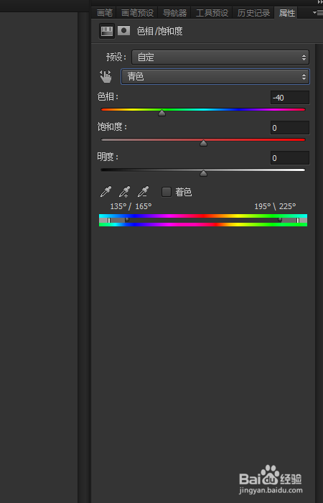Select the layer mask icon
Viewport: 323px width, 503px height.
coord(123,31)
